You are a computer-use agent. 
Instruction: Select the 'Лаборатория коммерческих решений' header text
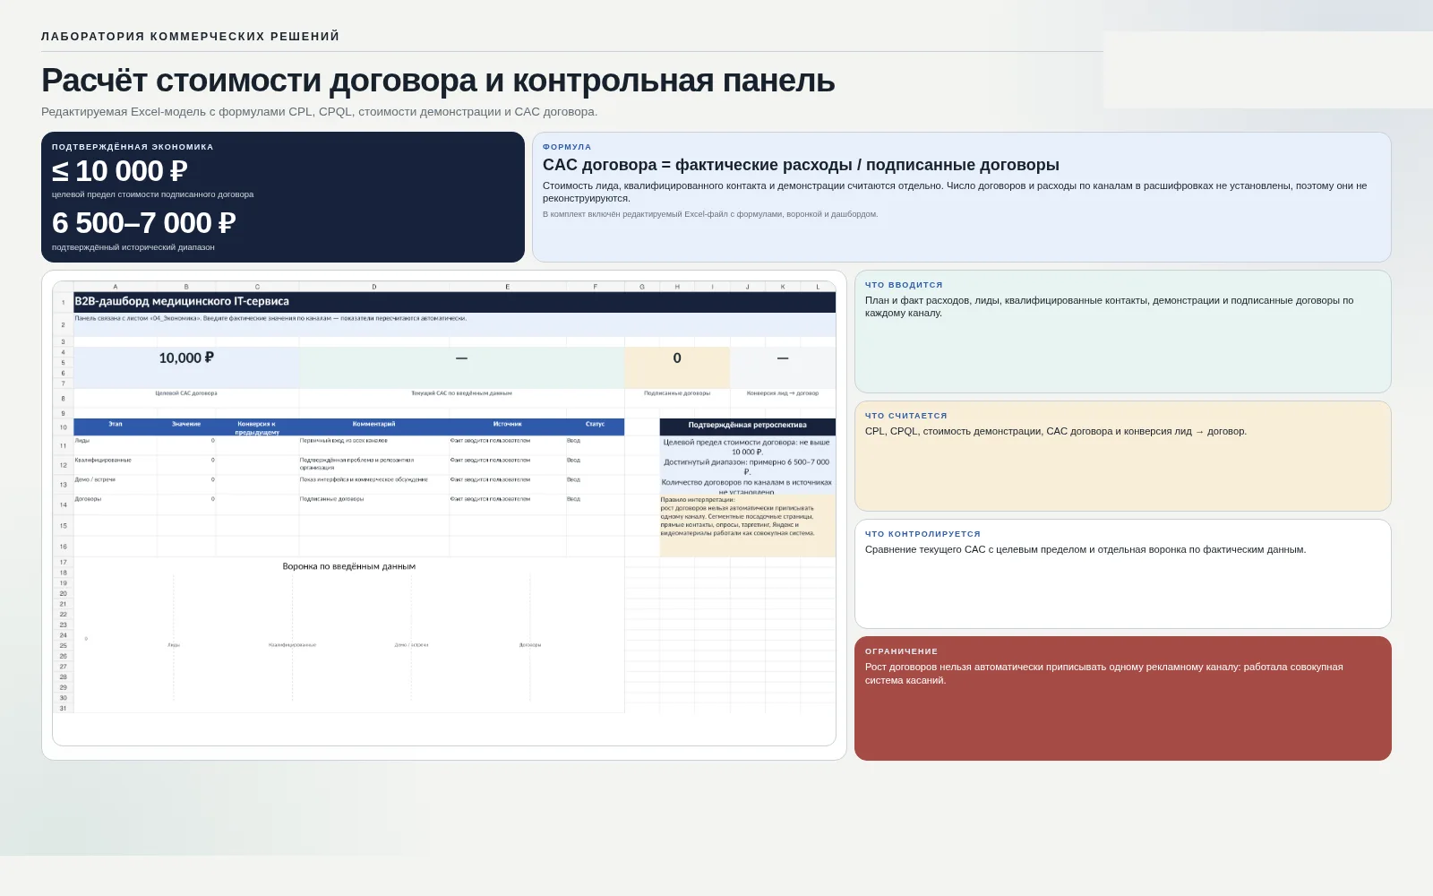pyautogui.click(x=191, y=37)
